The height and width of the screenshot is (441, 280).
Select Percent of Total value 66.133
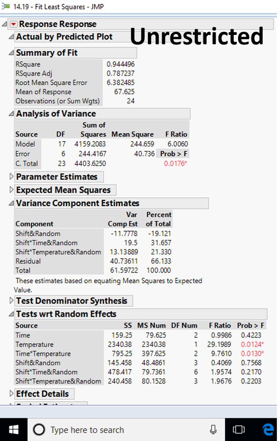click(161, 261)
